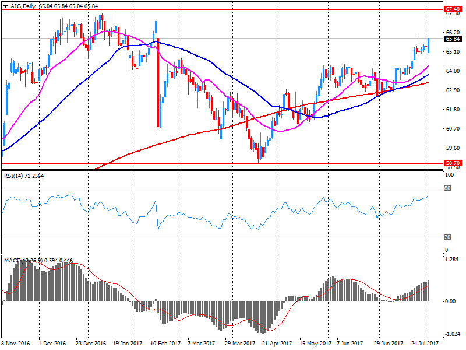The height and width of the screenshot is (350, 466).
Task: Click the red 58.70 support price label
Action: pos(453,163)
